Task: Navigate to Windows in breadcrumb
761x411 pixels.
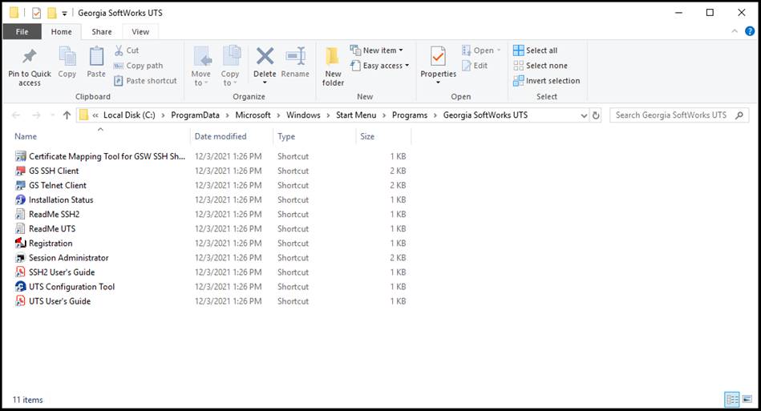Action: (x=303, y=115)
